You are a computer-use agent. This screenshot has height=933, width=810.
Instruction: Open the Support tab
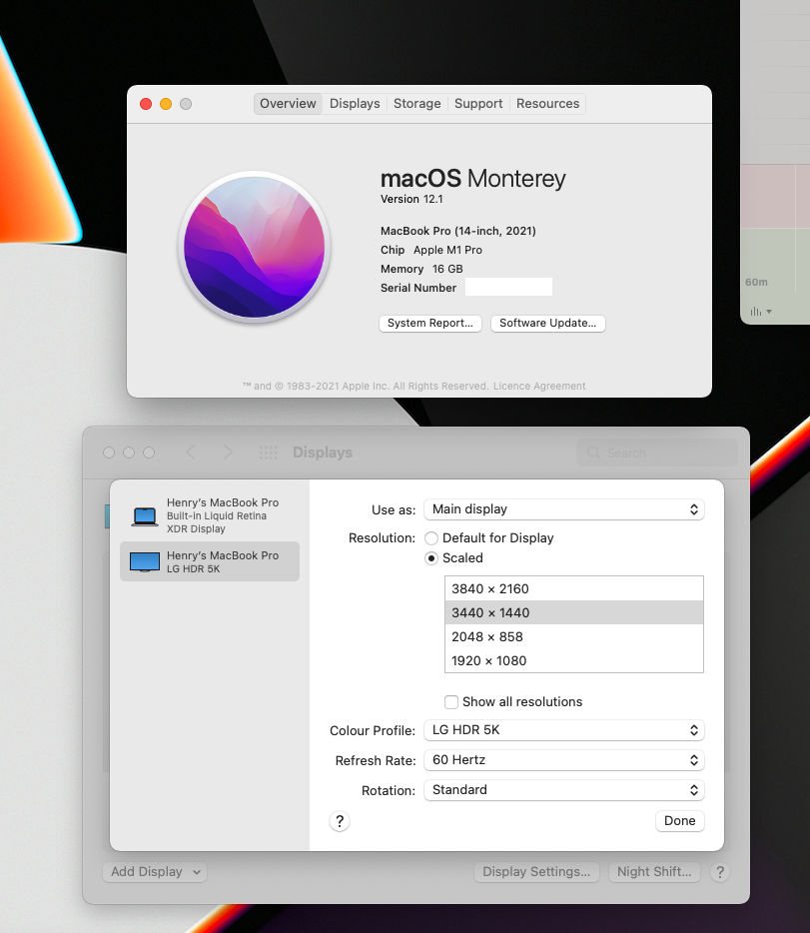coord(478,104)
